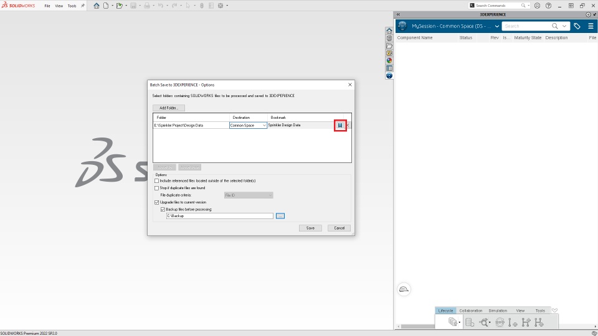Viewport: 598px width, 336px height.
Task: Pin the 3DEXPERIENCE task pane
Action: point(594,14)
